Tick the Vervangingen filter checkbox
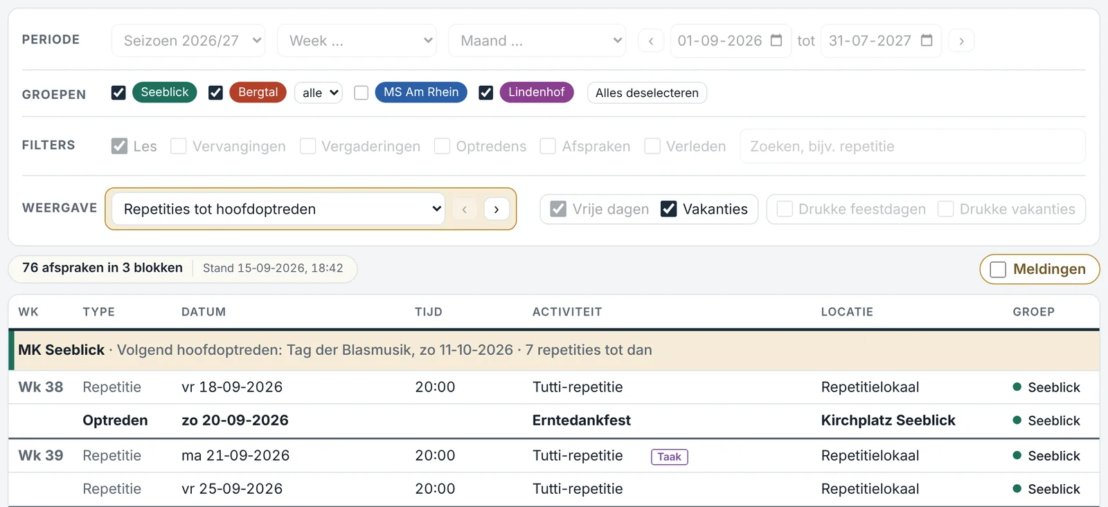 [178, 146]
